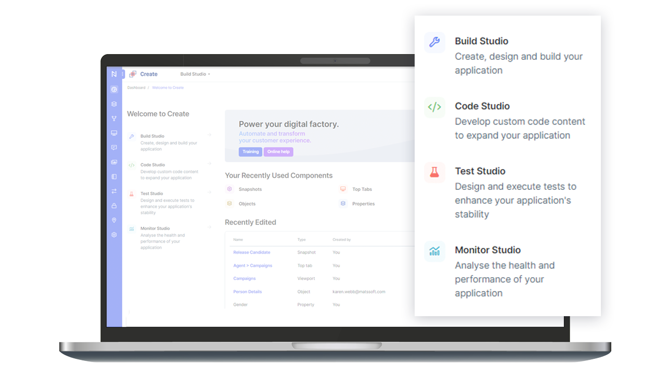The width and height of the screenshot is (668, 376).
Task: Open the Release Candidate snapshot link
Action: point(252,252)
